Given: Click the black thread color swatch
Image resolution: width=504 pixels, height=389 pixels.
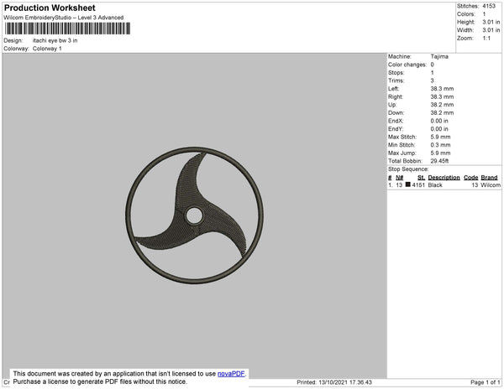Looking at the screenshot, I should [408, 184].
